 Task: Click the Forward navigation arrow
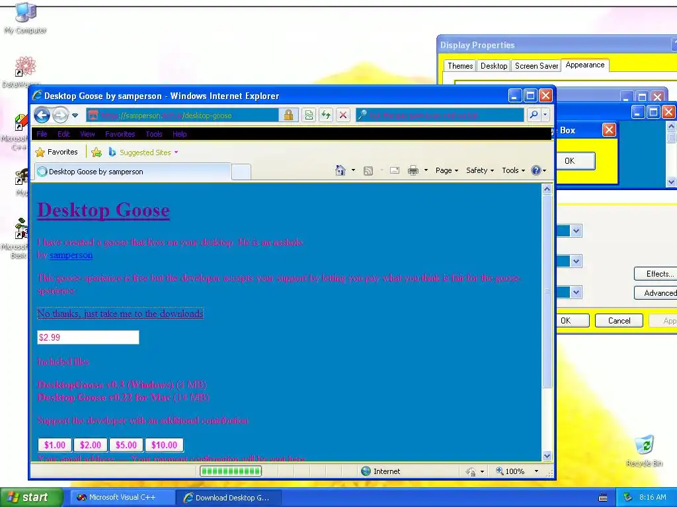coord(60,115)
